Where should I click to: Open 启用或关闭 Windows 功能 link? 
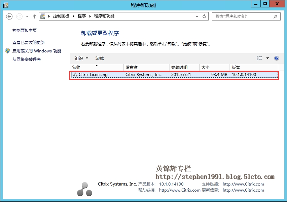[37, 51]
